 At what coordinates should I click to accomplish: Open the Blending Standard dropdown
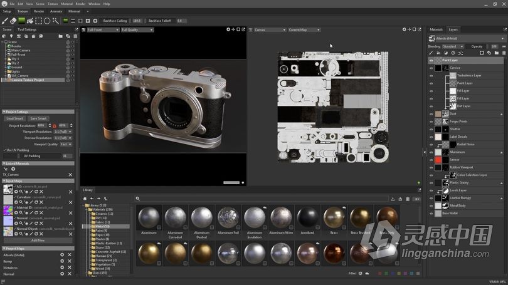tap(453, 46)
